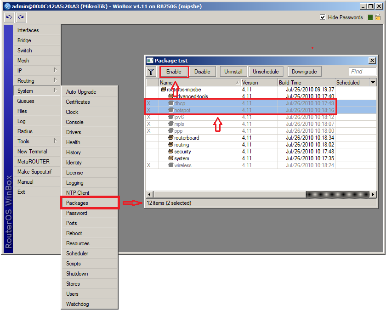386x310 pixels.
Task: Click the Undo arrow icon in toolbar
Action: (x=9, y=17)
